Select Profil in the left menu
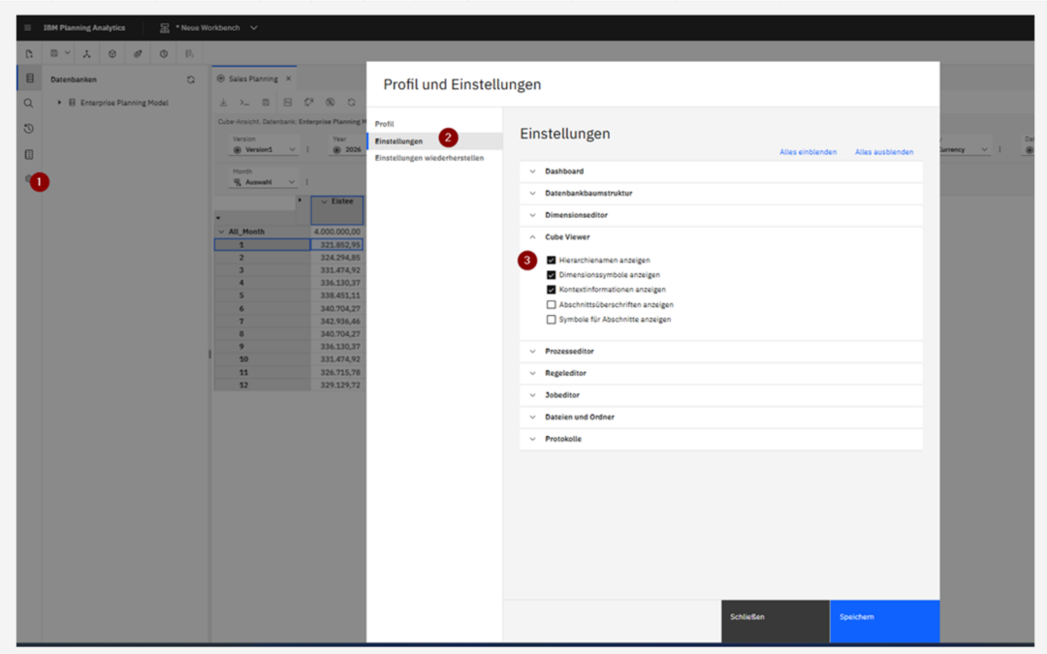This screenshot has width=1047, height=654. (385, 124)
